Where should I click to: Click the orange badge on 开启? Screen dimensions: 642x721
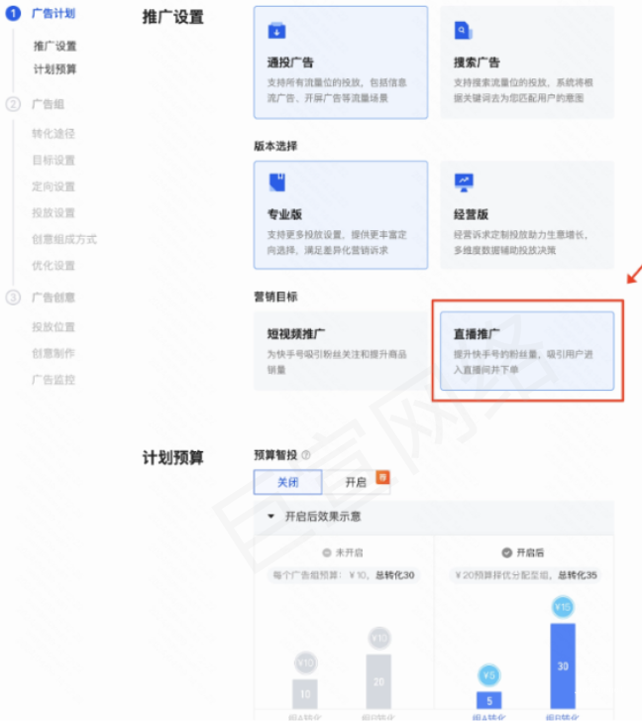click(x=382, y=477)
